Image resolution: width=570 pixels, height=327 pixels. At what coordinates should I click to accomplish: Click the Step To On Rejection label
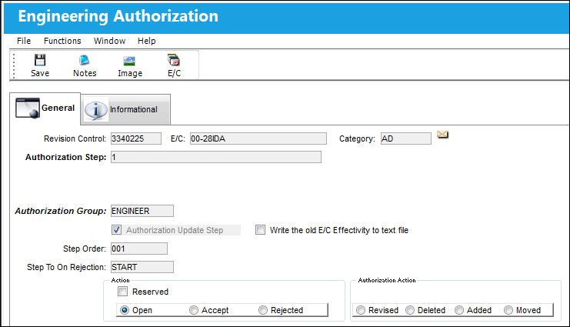[x=66, y=267]
